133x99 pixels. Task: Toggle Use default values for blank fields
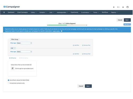9,80
